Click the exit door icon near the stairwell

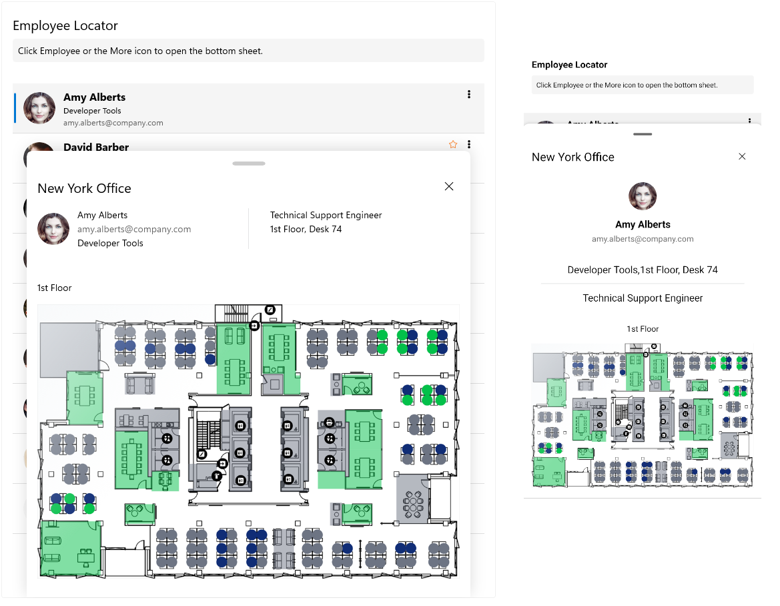pos(254,326)
